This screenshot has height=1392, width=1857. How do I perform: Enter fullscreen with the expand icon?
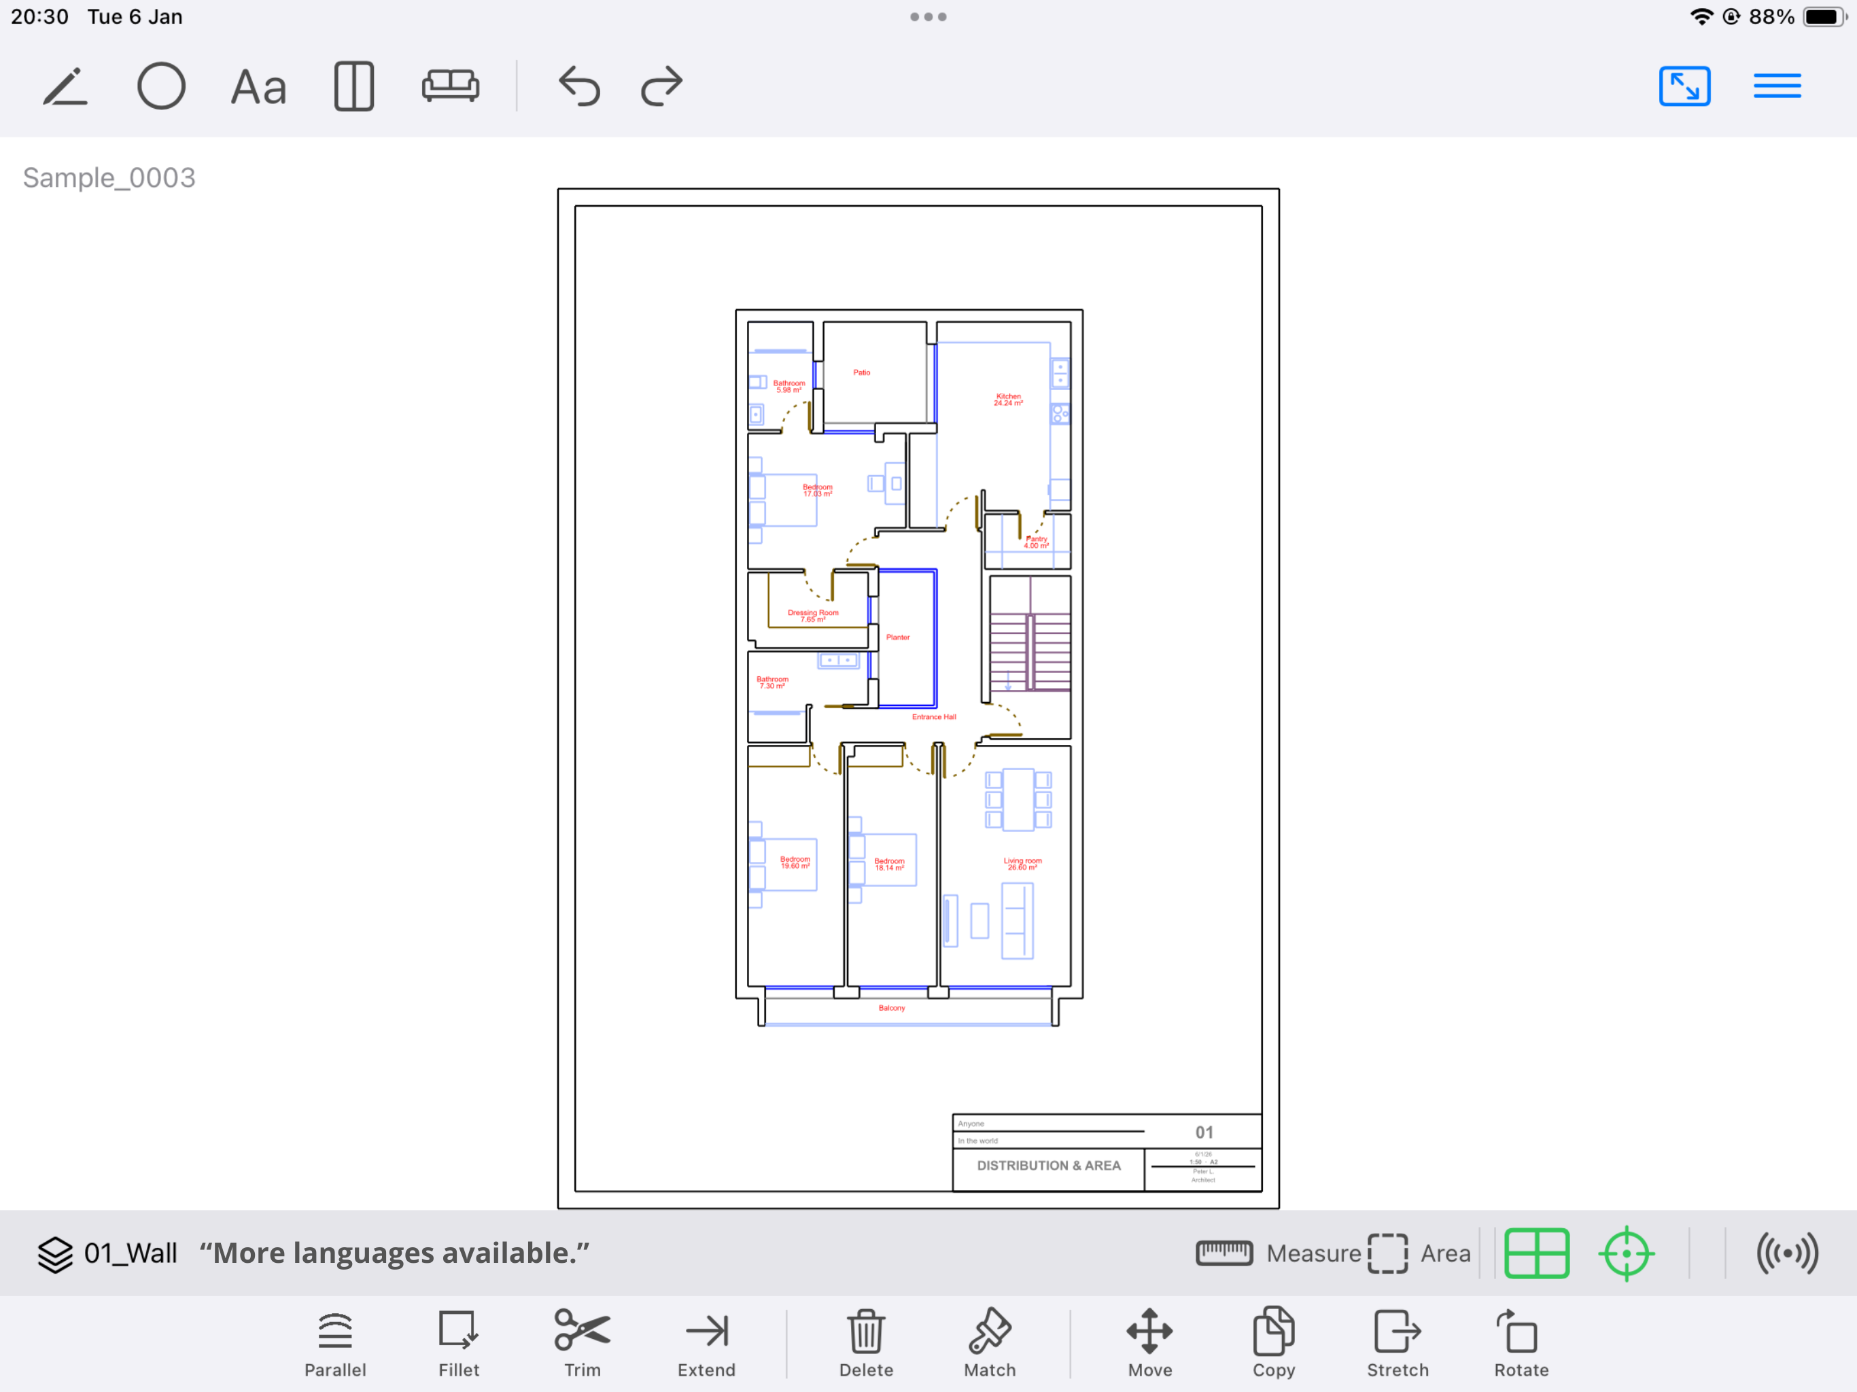point(1685,85)
